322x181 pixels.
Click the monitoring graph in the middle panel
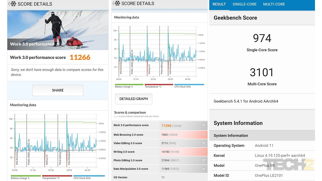(x=159, y=53)
